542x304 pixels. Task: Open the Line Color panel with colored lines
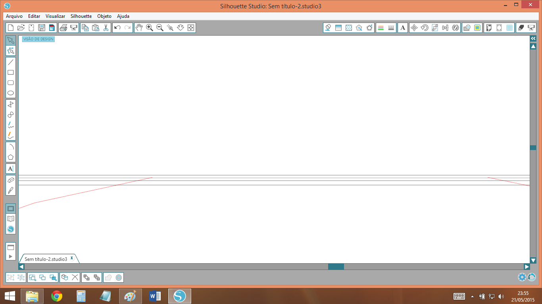pyautogui.click(x=381, y=28)
